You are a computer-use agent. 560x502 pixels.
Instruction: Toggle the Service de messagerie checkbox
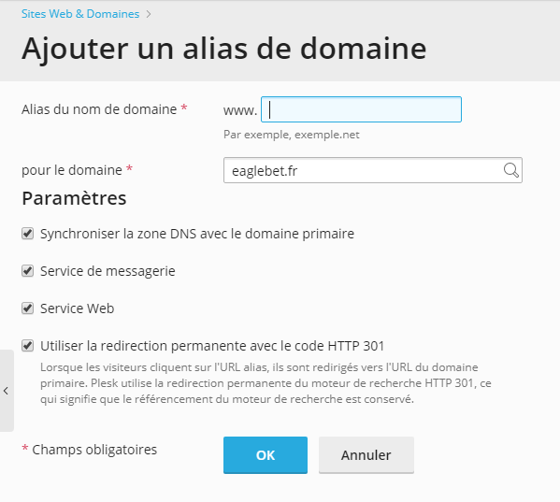point(27,271)
